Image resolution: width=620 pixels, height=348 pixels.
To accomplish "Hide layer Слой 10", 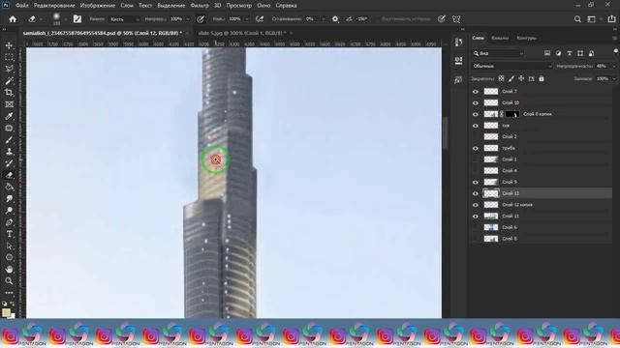I will tap(476, 103).
